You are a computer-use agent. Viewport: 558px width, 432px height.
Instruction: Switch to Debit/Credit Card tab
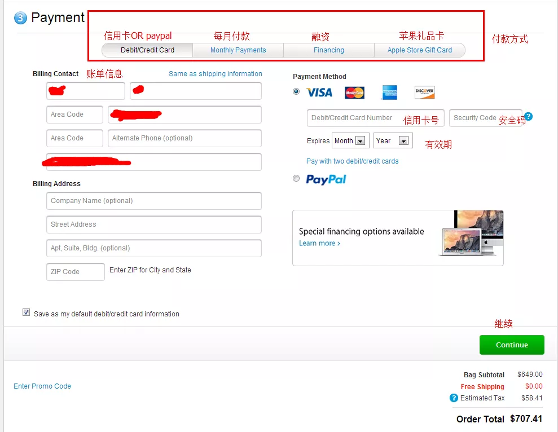(x=147, y=50)
